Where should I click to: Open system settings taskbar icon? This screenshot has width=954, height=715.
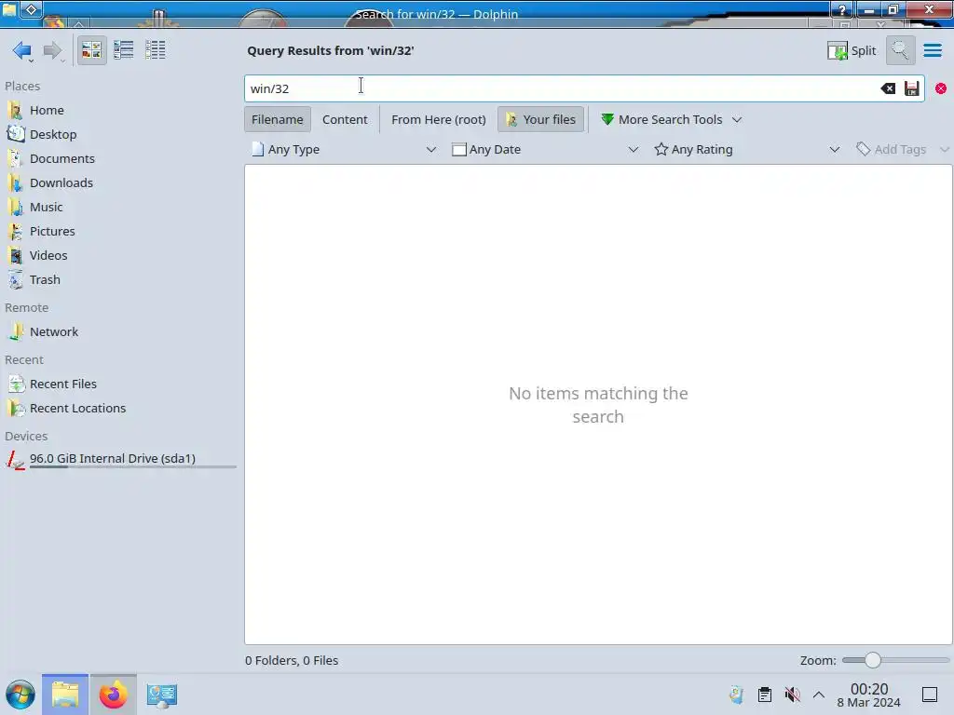coord(162,695)
